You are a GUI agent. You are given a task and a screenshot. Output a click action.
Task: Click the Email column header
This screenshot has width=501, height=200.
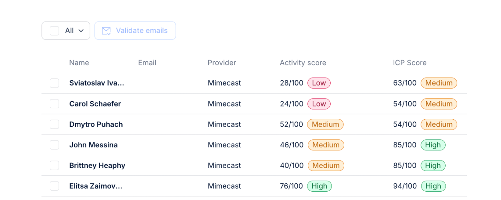pyautogui.click(x=147, y=63)
